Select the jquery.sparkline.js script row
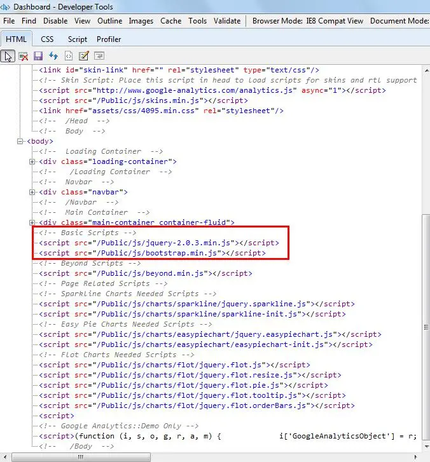The image size is (430, 462). point(197,304)
